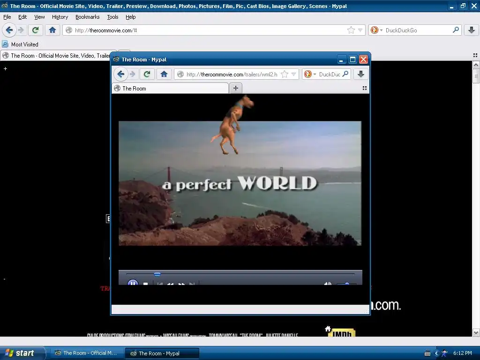Open Help menu
The height and width of the screenshot is (360, 480).
click(131, 17)
